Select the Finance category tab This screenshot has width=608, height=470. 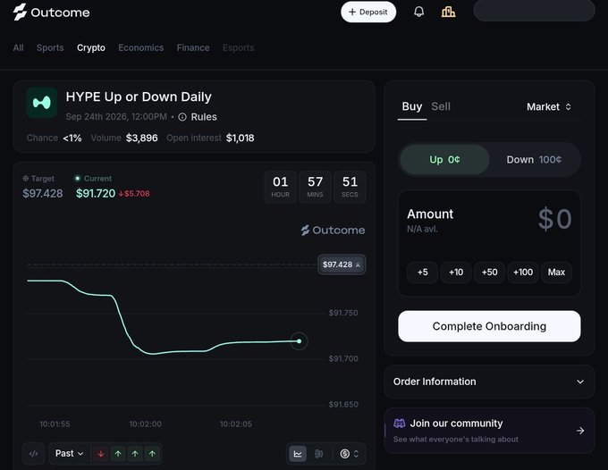[x=193, y=47]
